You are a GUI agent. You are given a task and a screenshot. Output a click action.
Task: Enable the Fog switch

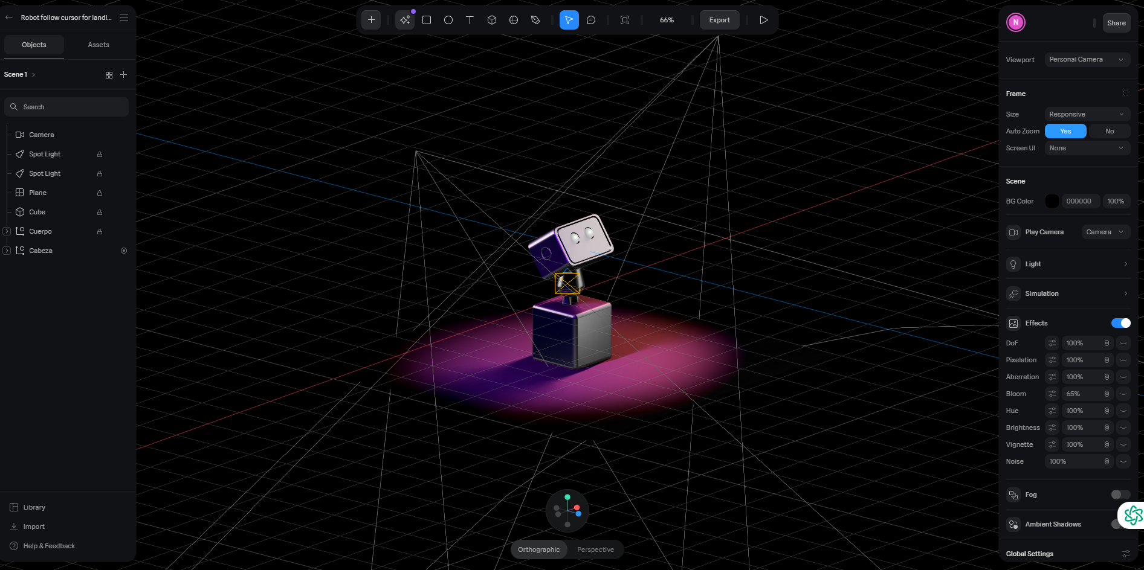coord(1121,495)
